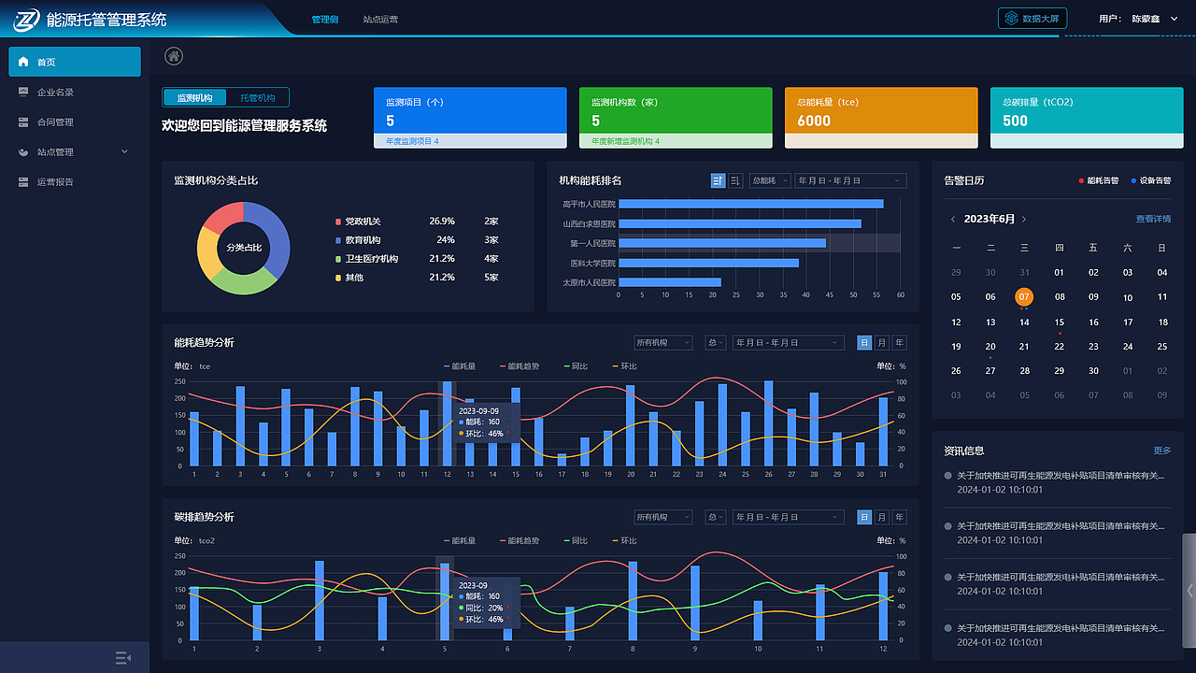
Task: Click 高平市人民医院 bar in ranking chart
Action: pyautogui.click(x=750, y=204)
